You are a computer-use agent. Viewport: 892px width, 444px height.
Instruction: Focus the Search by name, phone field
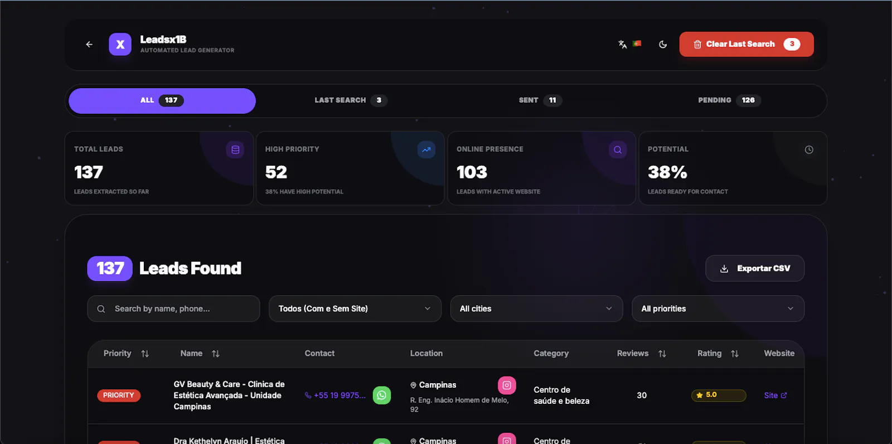point(173,308)
